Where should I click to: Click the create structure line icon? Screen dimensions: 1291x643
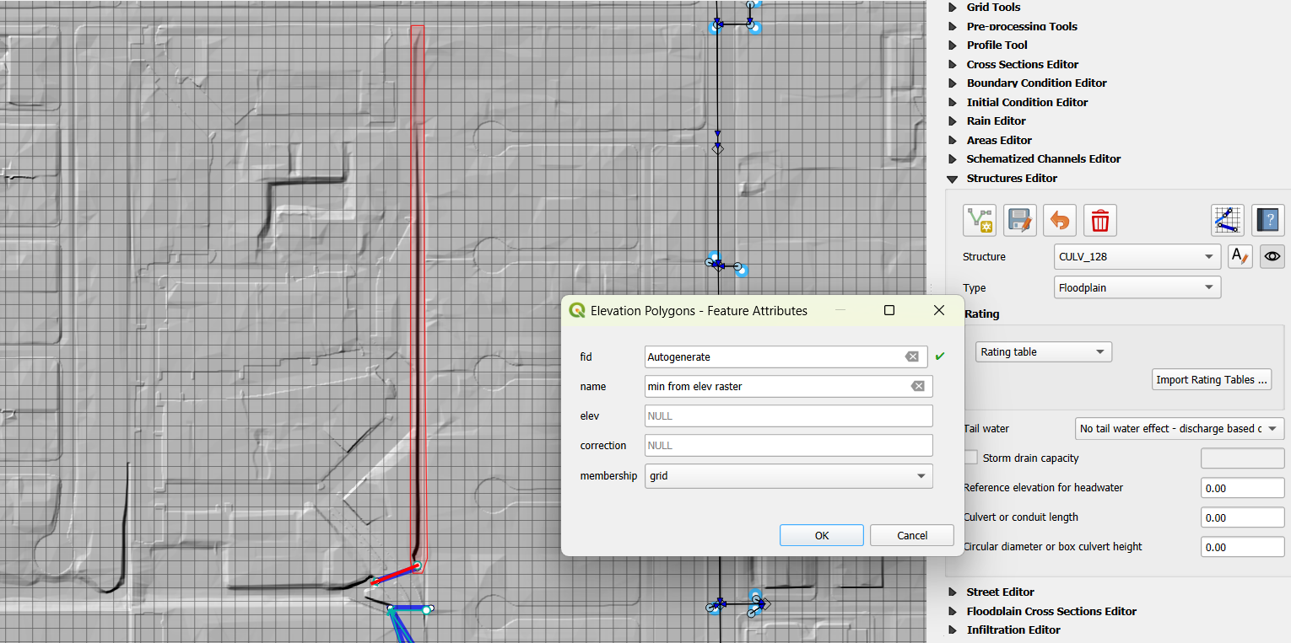(980, 221)
